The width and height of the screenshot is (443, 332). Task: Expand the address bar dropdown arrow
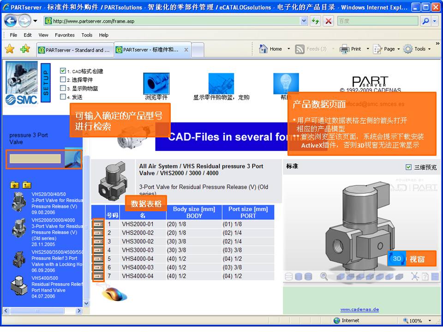304,21
